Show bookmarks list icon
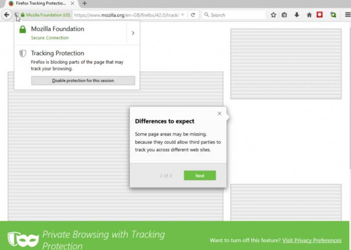 click(284, 15)
